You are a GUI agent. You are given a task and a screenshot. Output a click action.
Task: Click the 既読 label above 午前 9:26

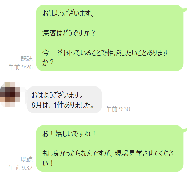coord(27,59)
